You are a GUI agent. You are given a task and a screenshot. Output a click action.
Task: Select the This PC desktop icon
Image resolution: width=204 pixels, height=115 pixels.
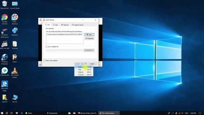click(x=15, y=98)
